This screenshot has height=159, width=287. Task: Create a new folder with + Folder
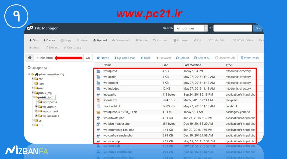point(49,40)
